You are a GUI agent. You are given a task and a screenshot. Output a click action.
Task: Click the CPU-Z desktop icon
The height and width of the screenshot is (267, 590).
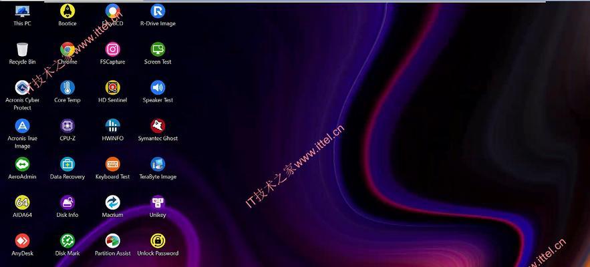pyautogui.click(x=67, y=126)
